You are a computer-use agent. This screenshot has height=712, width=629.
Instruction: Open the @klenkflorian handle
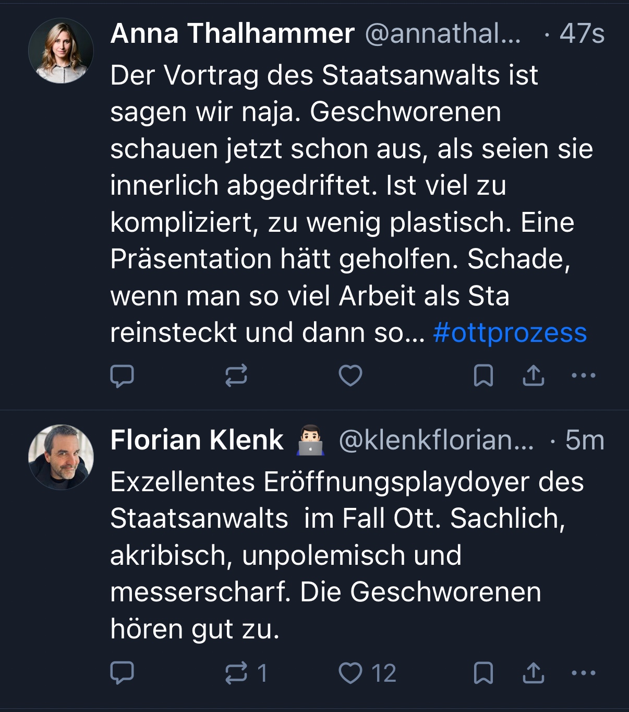436,440
